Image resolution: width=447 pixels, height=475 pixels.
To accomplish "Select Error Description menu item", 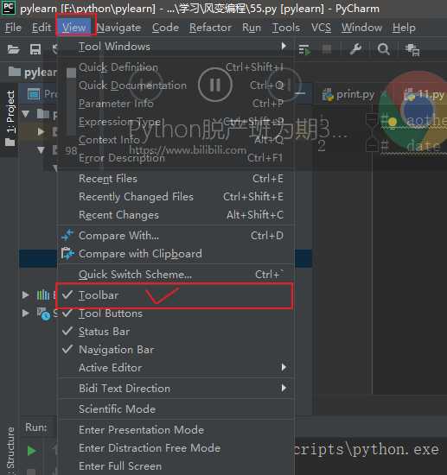I will tap(175, 158).
